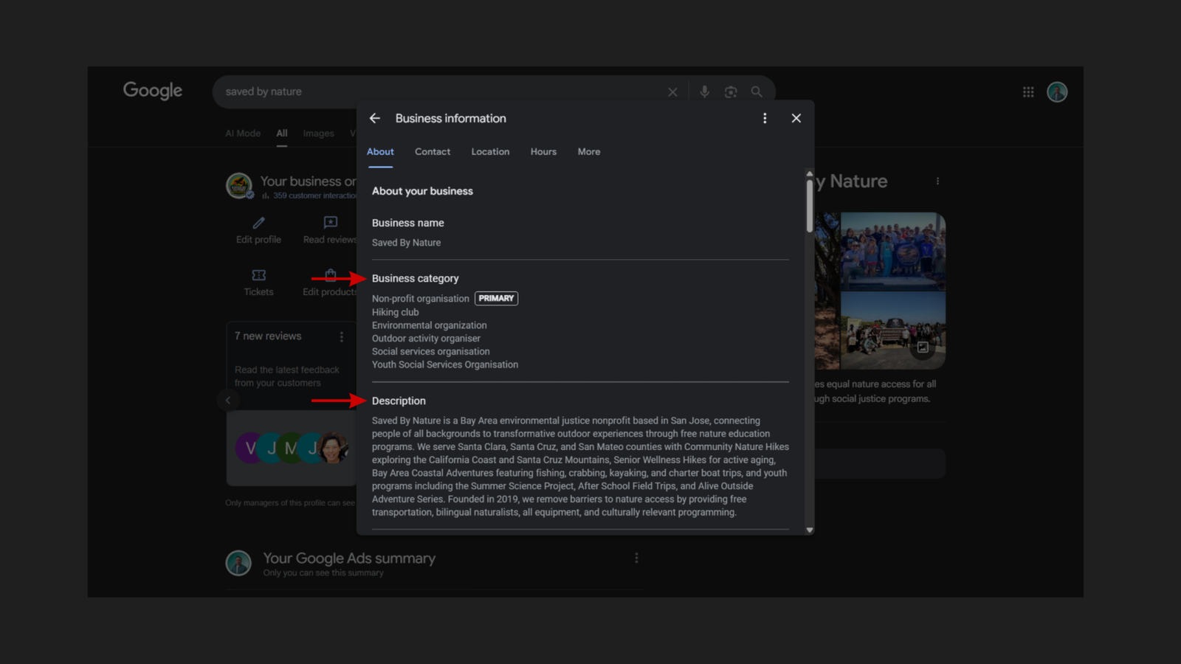Open the Google apps grid
1181x664 pixels.
pos(1028,92)
